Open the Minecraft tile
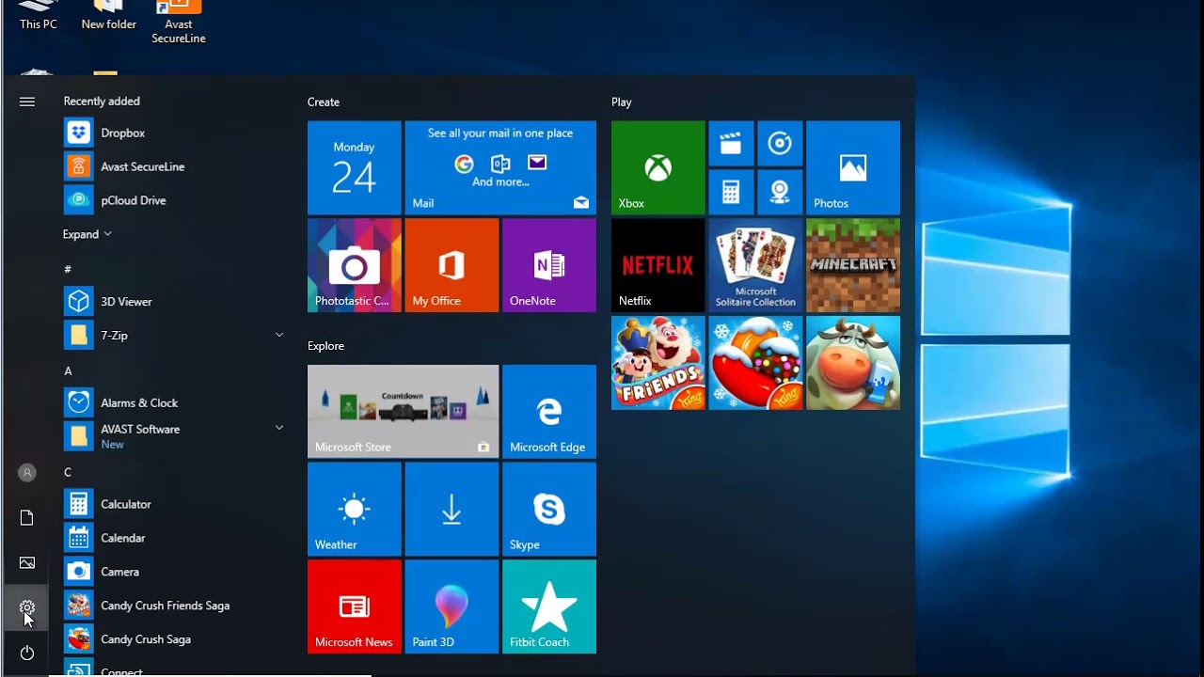Screen dimensions: 1204x677 [x=853, y=265]
